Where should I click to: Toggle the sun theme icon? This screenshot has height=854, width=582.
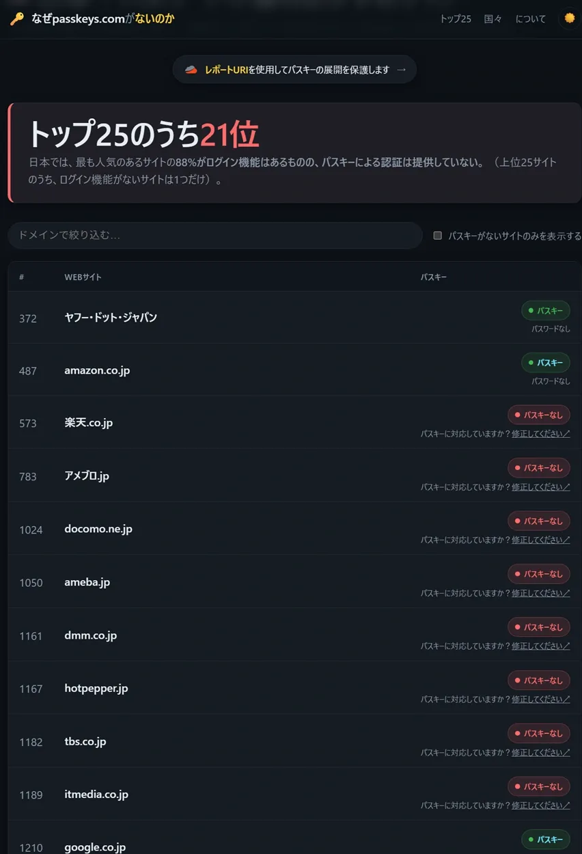(569, 18)
